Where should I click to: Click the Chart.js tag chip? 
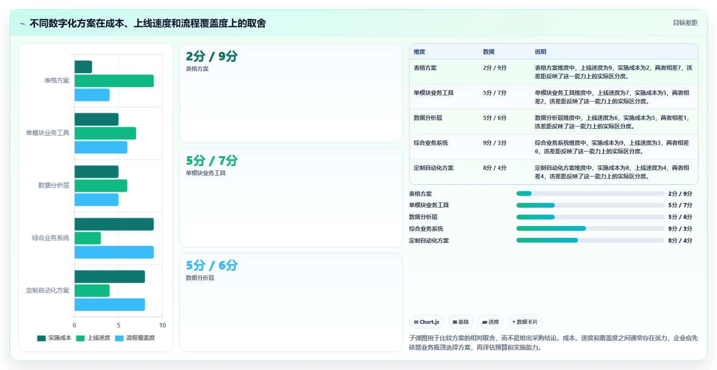(427, 322)
